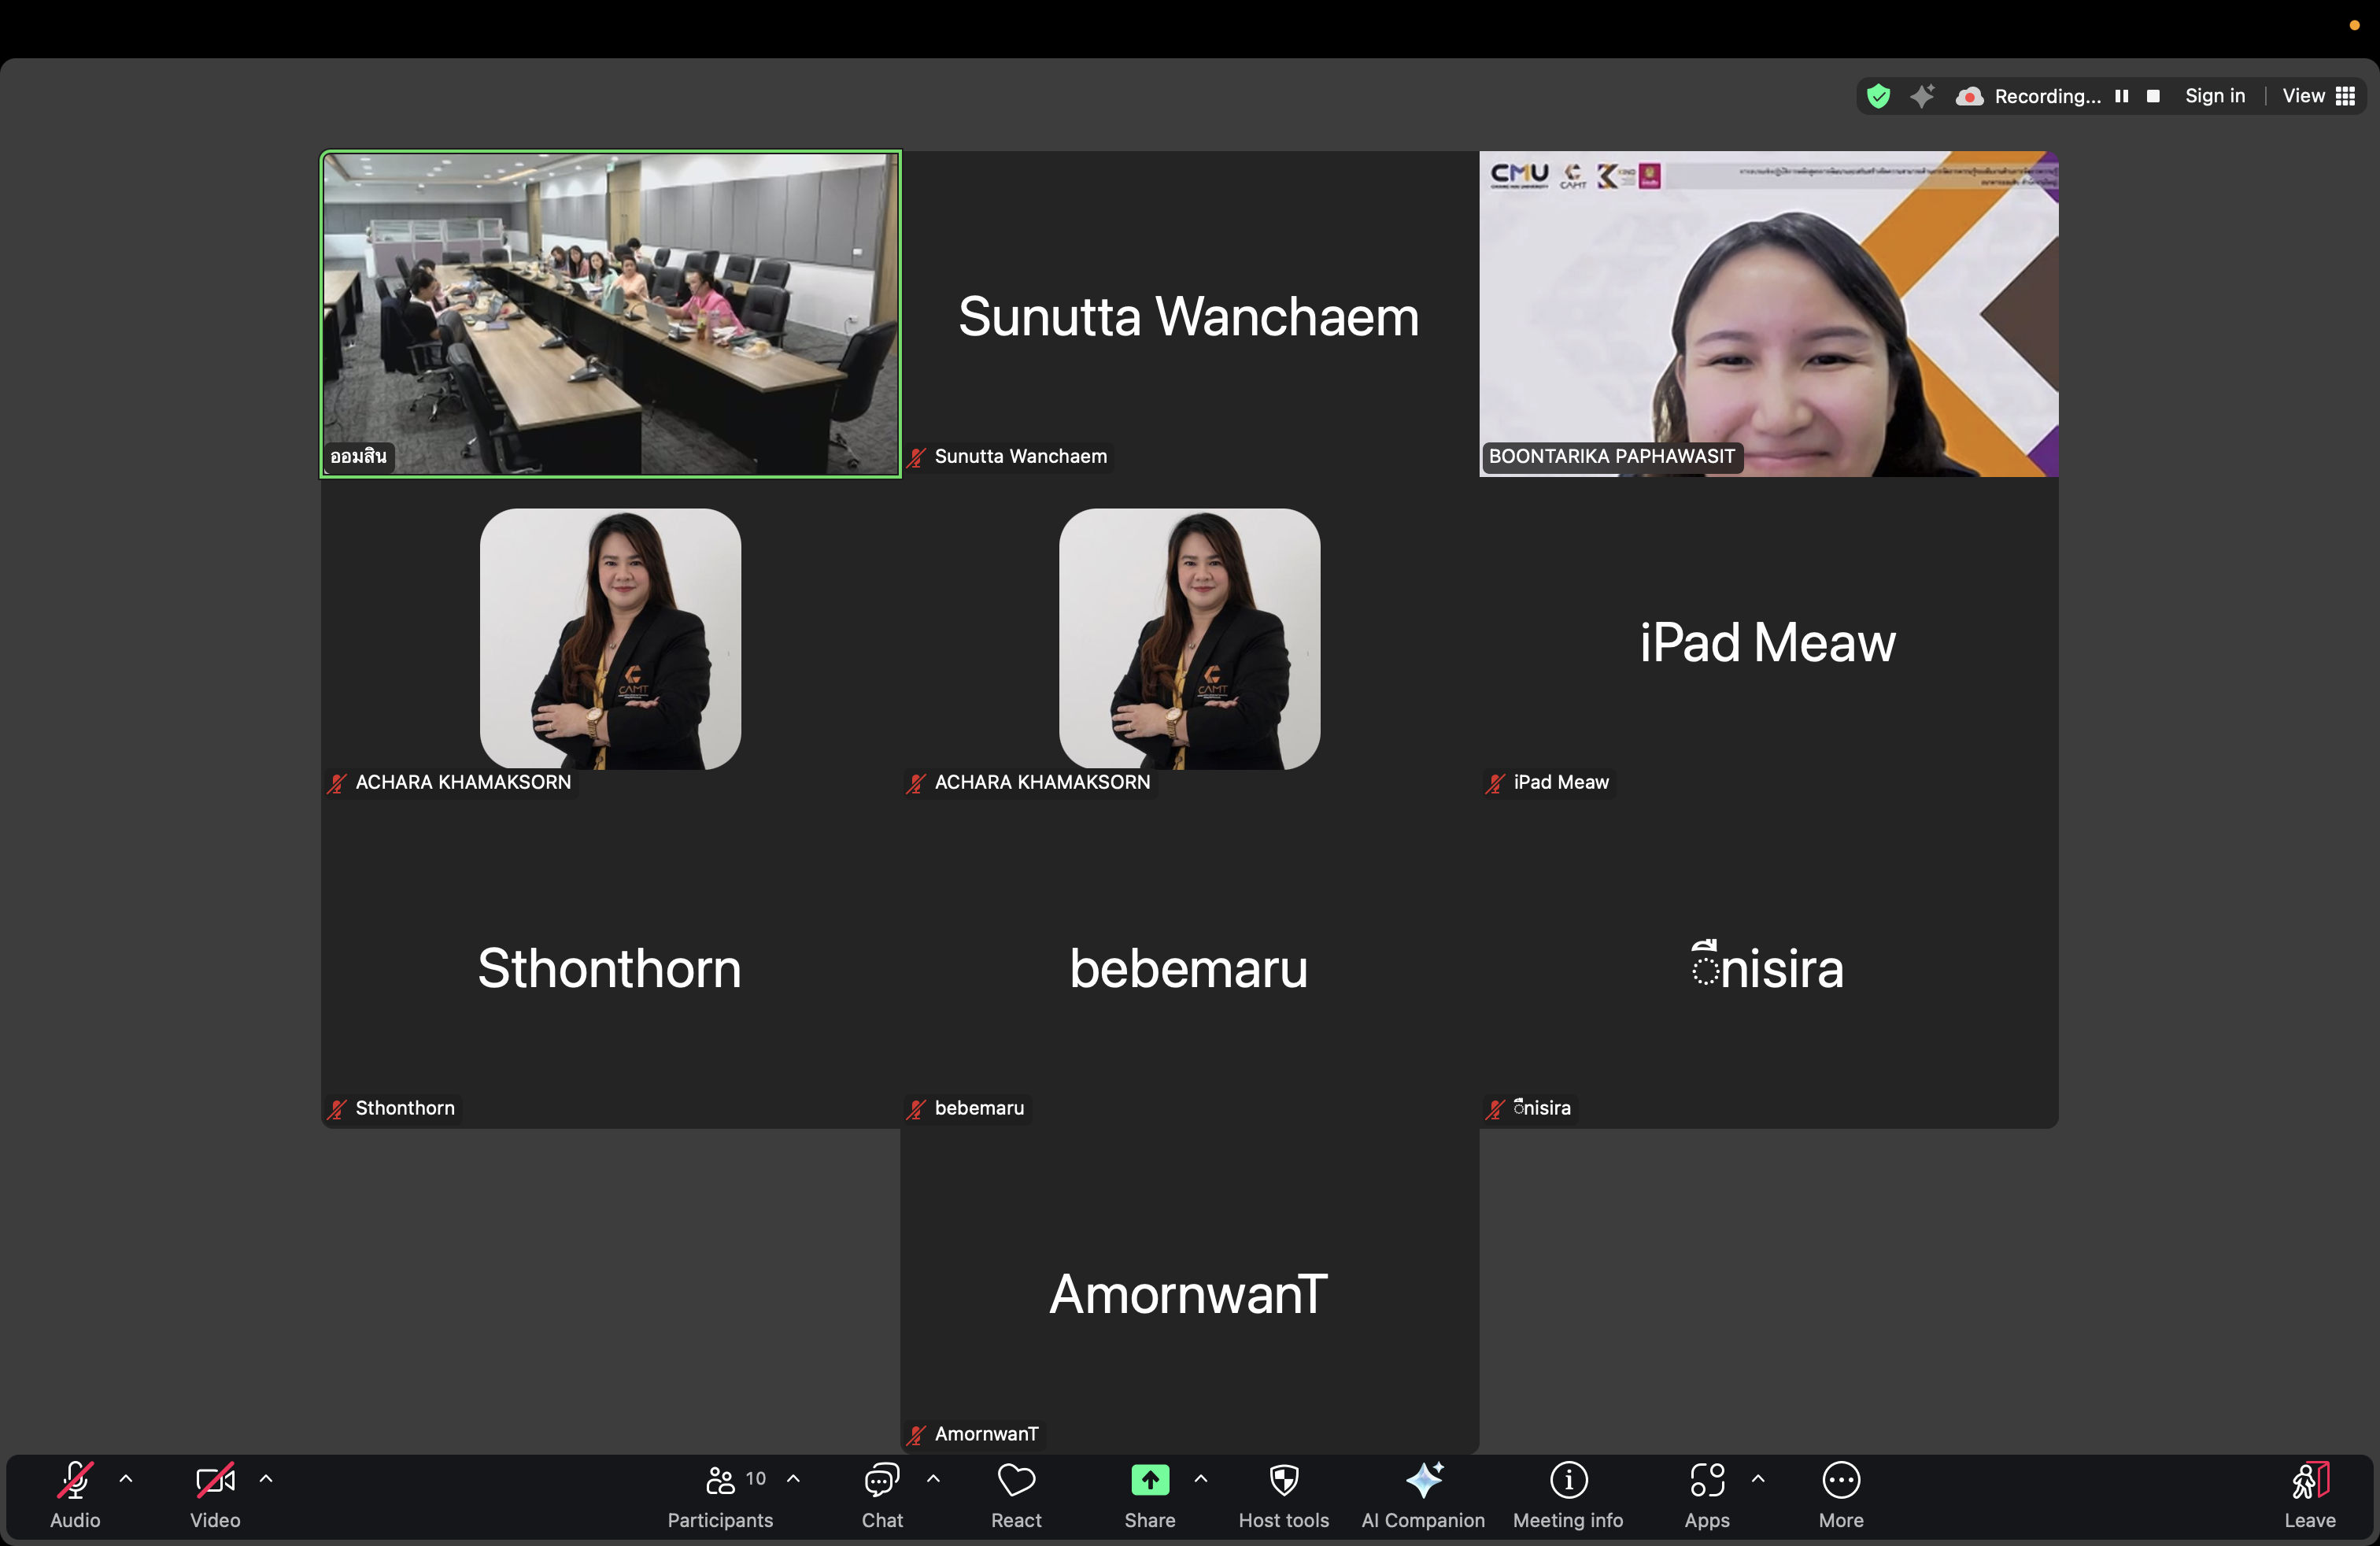Select BOONTARIKA PAPHAWASIT video tile
The height and width of the screenshot is (1546, 2380).
(1768, 314)
